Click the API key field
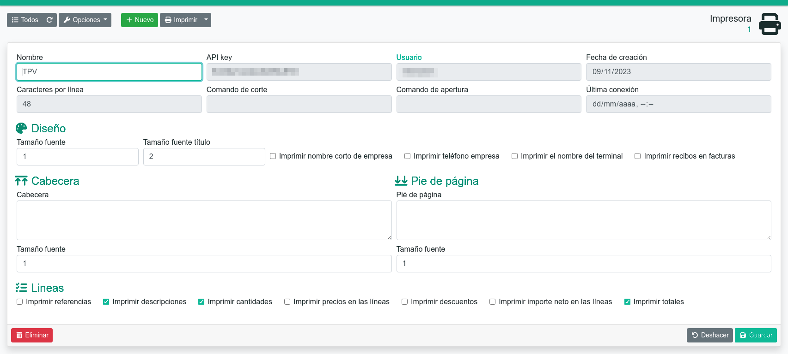 (299, 72)
